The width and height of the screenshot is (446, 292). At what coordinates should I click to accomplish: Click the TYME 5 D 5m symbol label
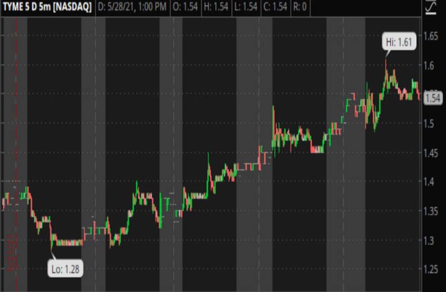[x=47, y=7]
